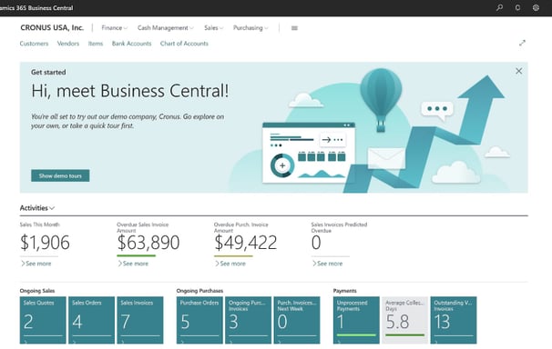See more under Overdue Sales Invoice Amount
552x349 pixels.
(x=133, y=264)
